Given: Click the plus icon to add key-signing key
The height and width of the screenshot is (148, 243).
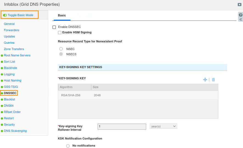Looking at the screenshot, I should click(x=205, y=80).
